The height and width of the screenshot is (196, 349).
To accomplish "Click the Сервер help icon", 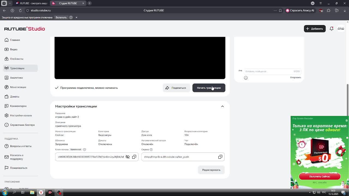I will point(151,149).
